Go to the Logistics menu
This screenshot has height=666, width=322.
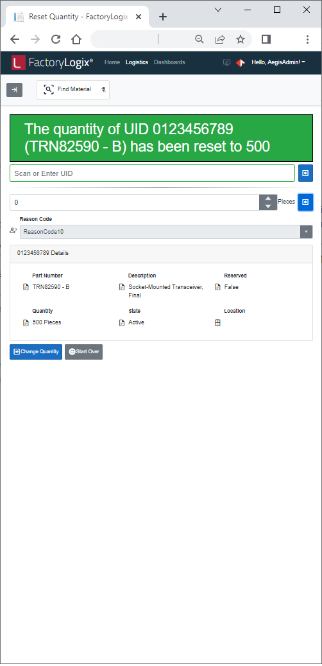click(137, 62)
